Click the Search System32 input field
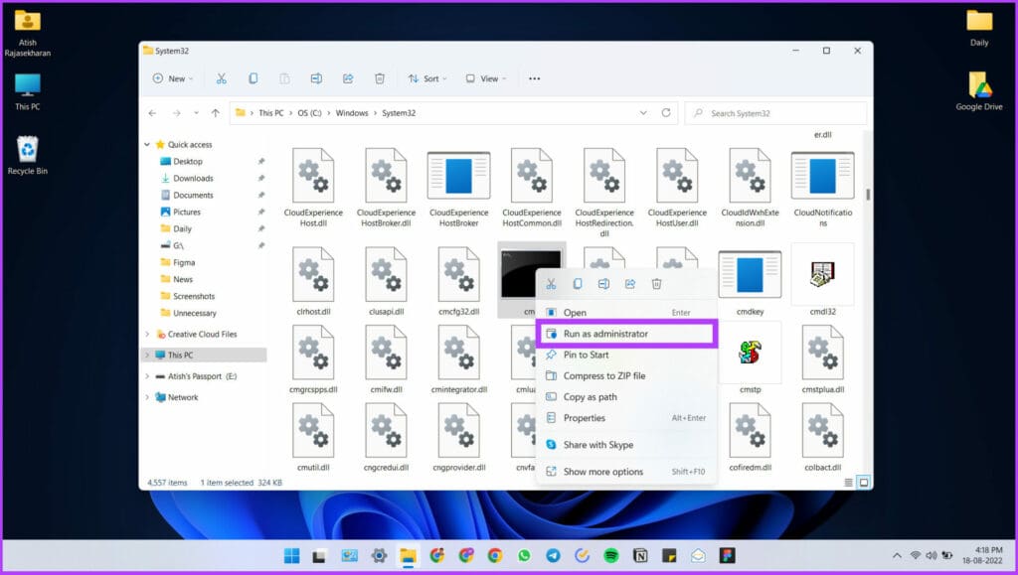The image size is (1018, 575). (775, 112)
